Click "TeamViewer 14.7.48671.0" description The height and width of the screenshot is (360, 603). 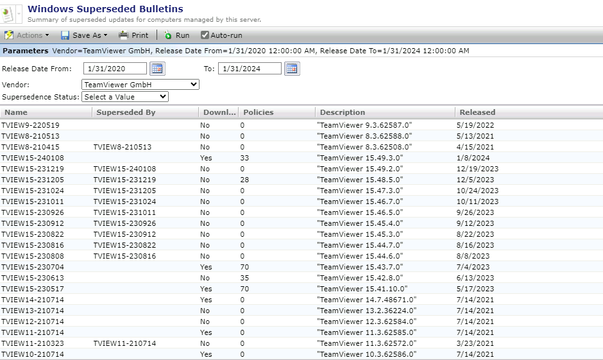click(367, 300)
